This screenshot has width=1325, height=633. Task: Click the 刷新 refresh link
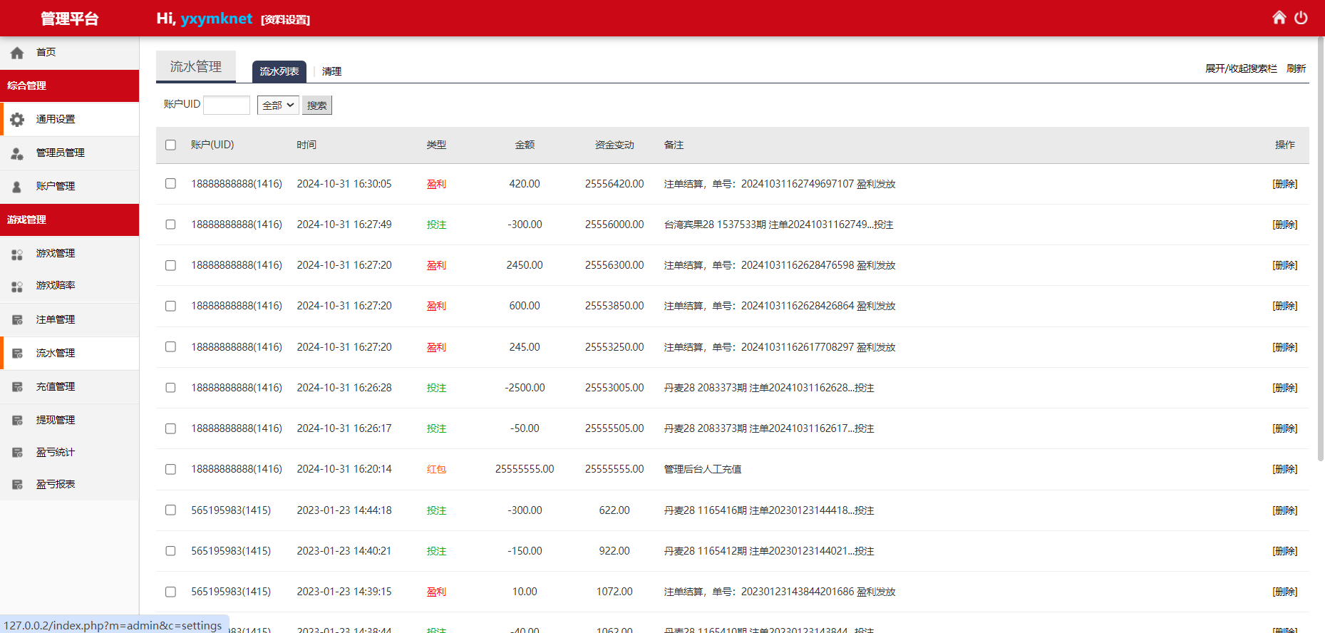click(1296, 68)
